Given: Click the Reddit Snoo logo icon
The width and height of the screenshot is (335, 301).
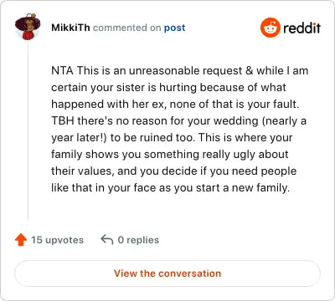Looking at the screenshot, I should coord(271,28).
